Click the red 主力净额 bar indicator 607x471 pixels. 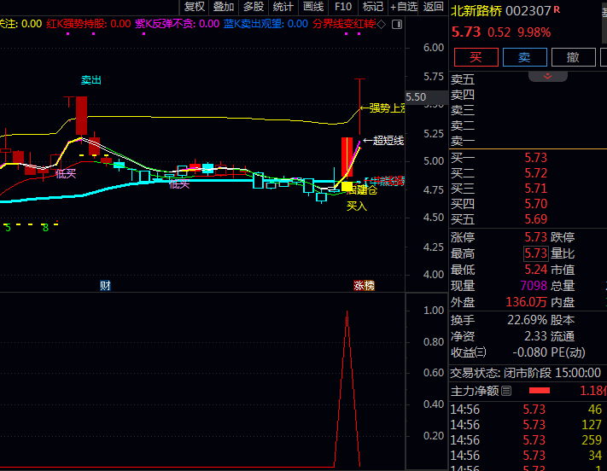[540, 391]
